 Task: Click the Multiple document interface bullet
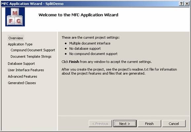coord(90,43)
